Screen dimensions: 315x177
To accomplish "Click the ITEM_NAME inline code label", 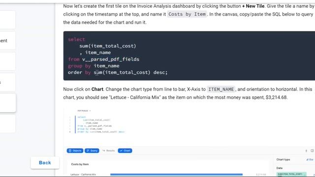I will (x=221, y=89).
